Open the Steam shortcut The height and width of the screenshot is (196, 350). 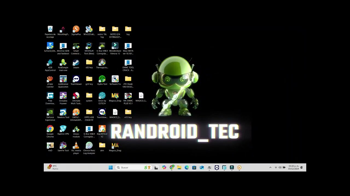pyautogui.click(x=76, y=64)
